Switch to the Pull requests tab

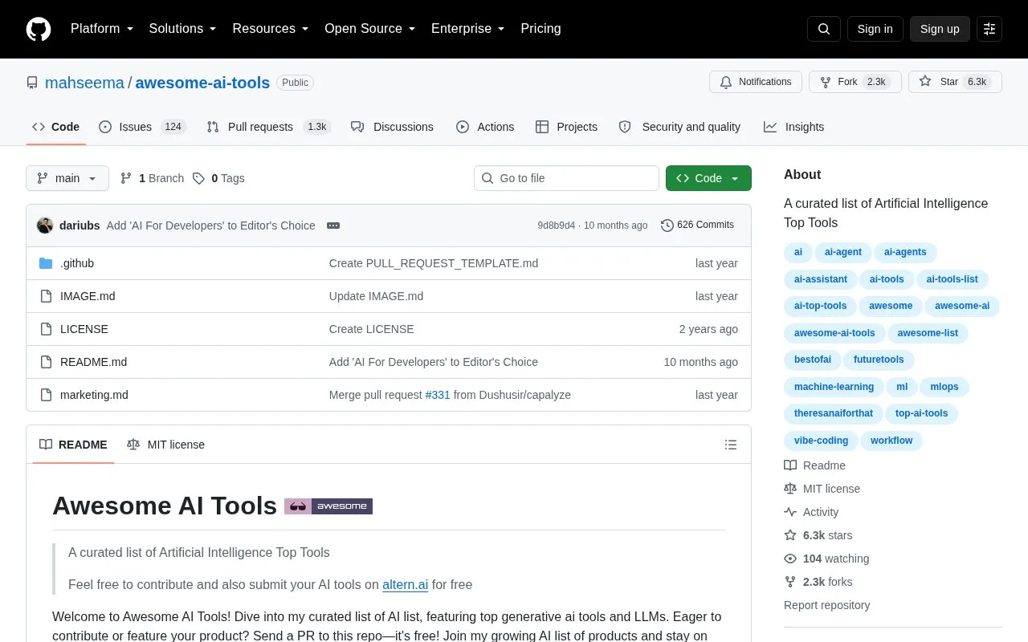click(x=268, y=127)
